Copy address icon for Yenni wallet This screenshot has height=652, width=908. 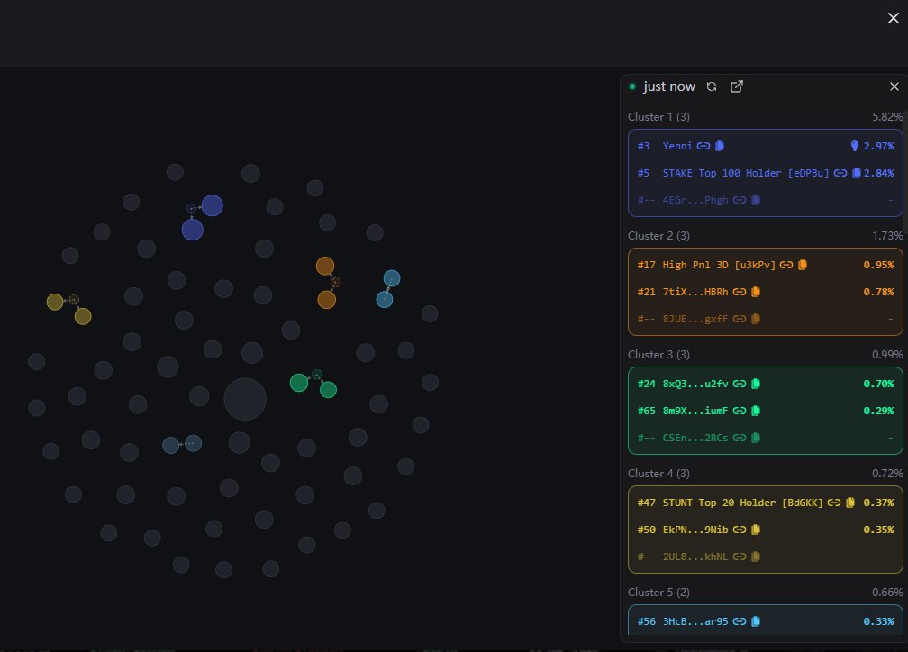coord(720,146)
